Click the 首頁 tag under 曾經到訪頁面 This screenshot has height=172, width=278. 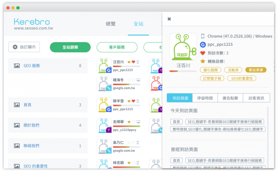(177, 160)
